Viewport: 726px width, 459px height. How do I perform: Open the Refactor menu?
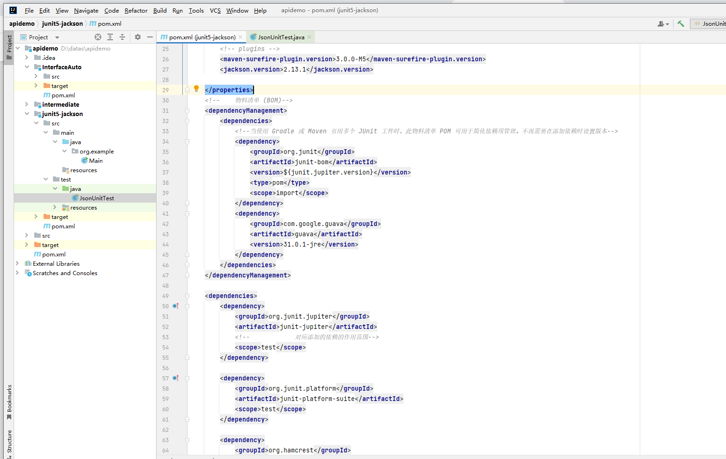point(136,10)
